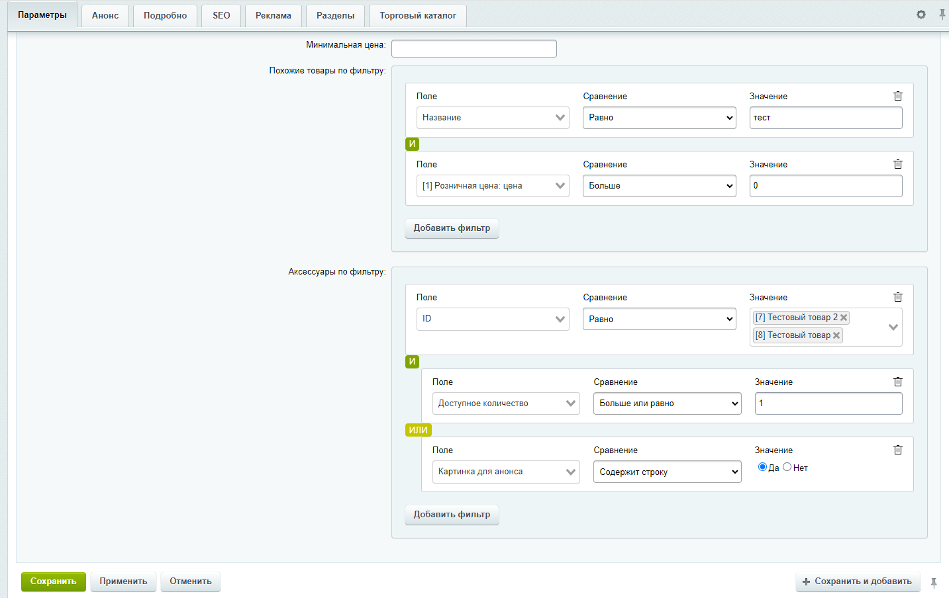Open the Торговый каталог tab
The height and width of the screenshot is (598, 949).
(417, 15)
